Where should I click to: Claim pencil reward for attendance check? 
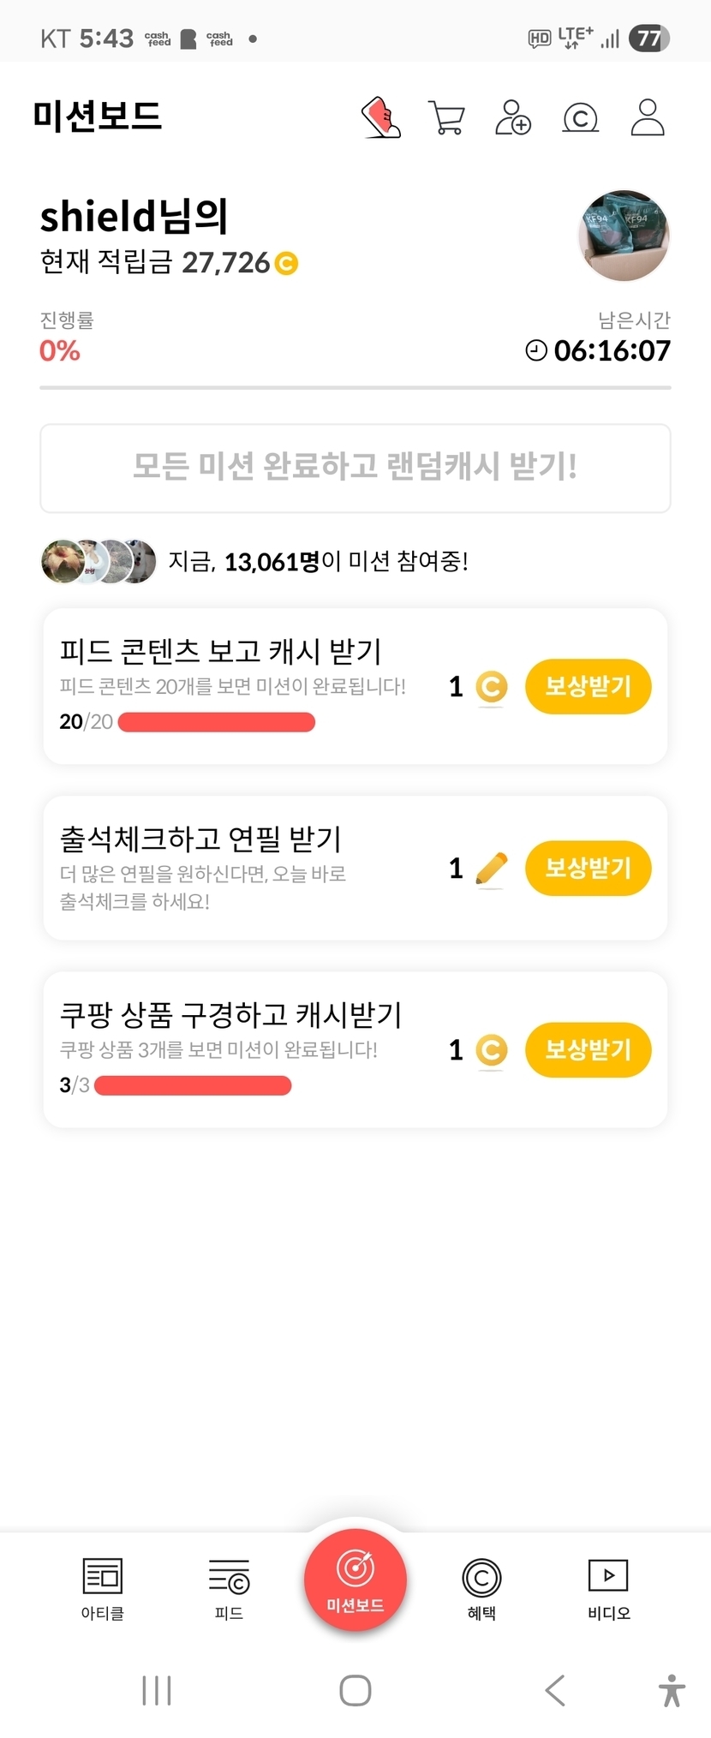click(588, 868)
